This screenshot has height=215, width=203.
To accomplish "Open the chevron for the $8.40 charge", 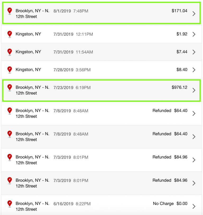I will [194, 70].
